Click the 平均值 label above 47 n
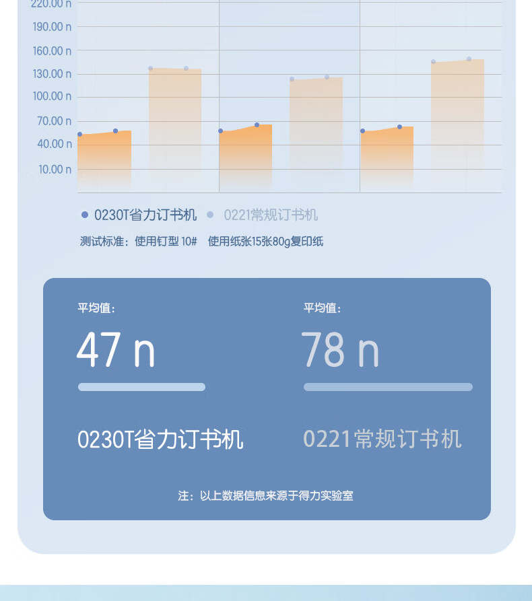Viewport: 532px width, 601px height. 97,308
